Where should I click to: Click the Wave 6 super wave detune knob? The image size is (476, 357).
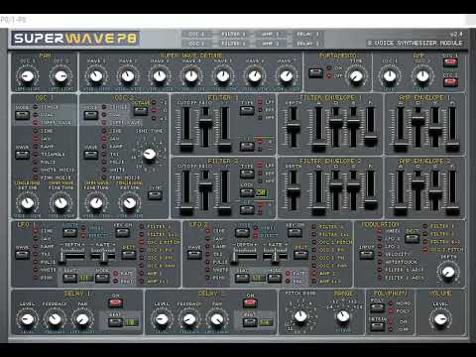255,76
